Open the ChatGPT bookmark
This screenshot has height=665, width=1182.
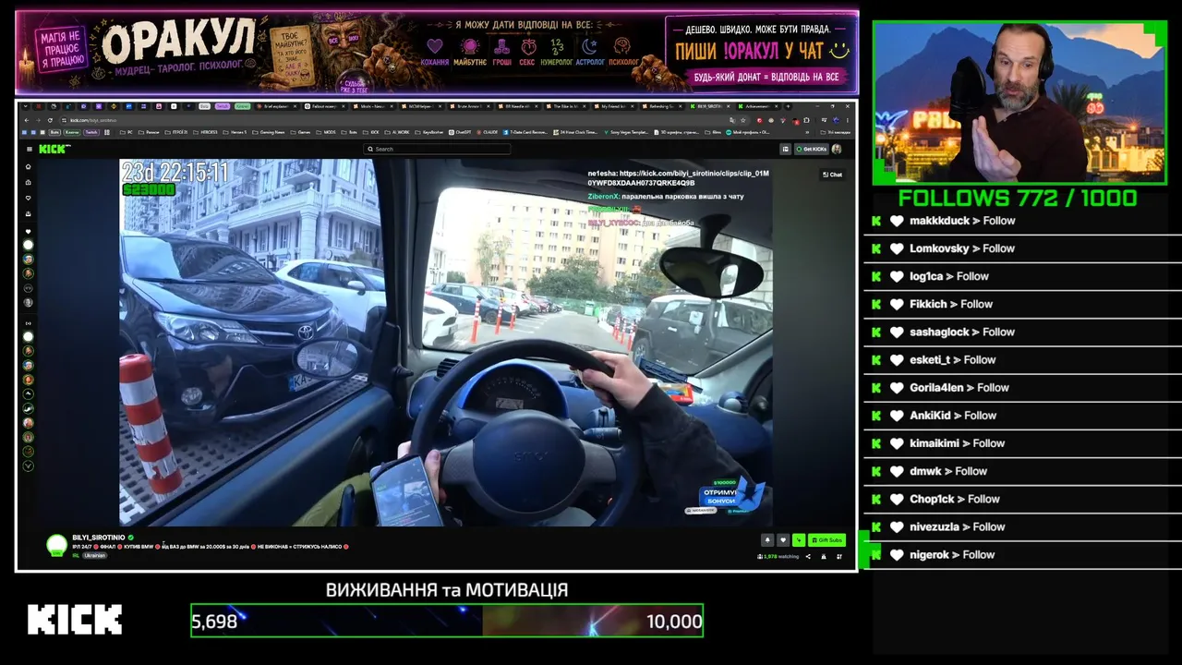pyautogui.click(x=460, y=132)
